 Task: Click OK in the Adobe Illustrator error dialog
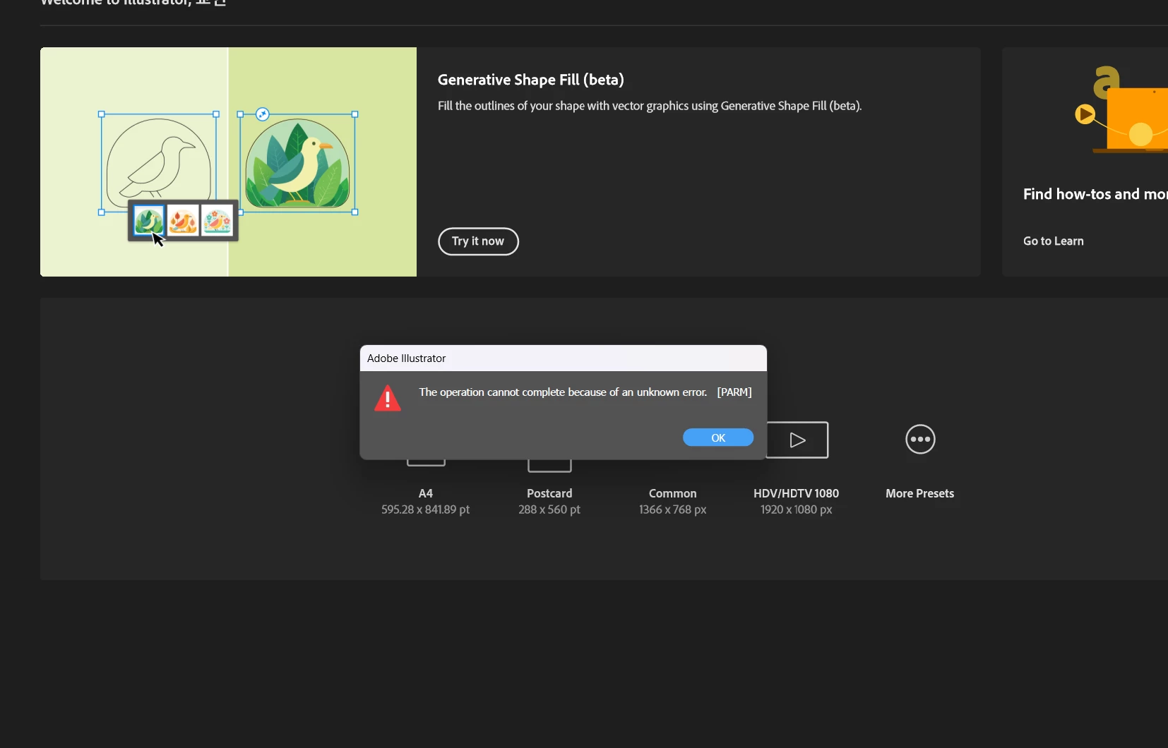pos(717,438)
